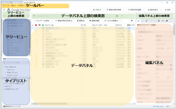This screenshot has height=109, width=176.
Task: Click the warning icon on 広告 (261) row
Action: [28, 87]
